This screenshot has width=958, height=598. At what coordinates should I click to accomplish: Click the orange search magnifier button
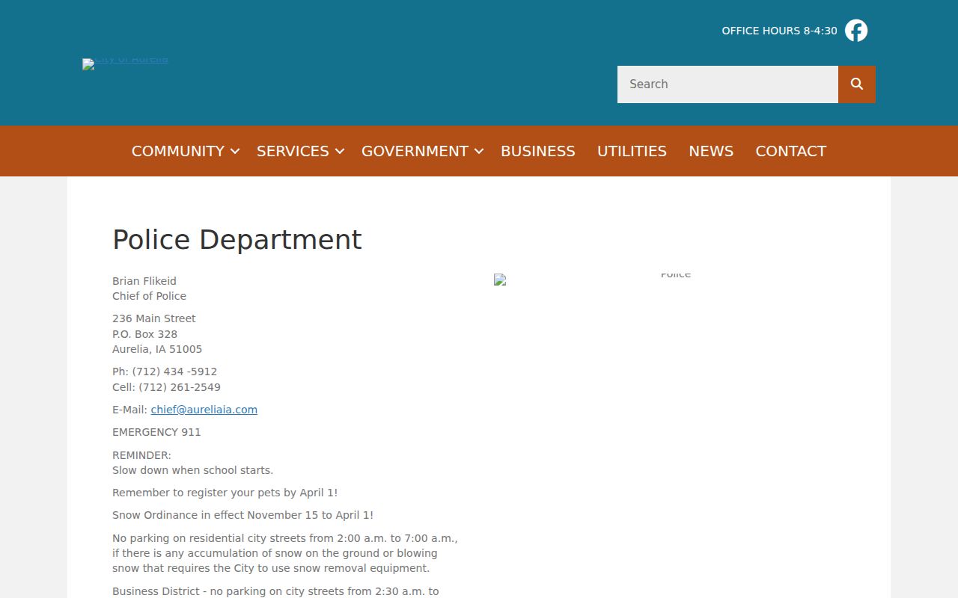857,84
